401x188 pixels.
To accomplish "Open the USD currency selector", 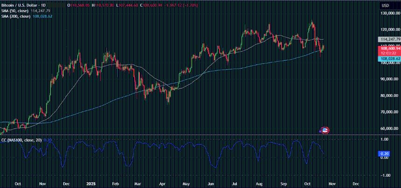I will [385, 6].
